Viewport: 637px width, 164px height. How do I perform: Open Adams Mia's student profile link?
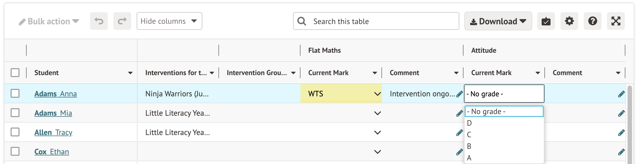click(53, 113)
